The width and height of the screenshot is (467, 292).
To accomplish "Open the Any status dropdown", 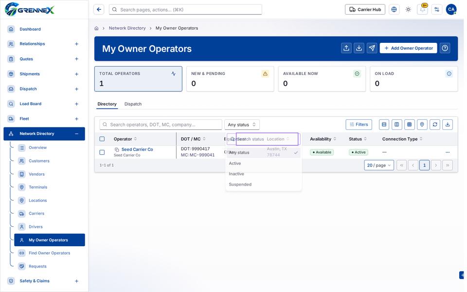I will (242, 125).
